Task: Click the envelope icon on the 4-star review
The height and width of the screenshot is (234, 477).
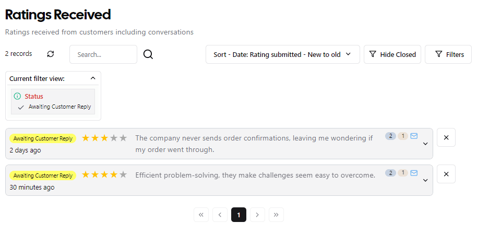Action: coord(414,173)
